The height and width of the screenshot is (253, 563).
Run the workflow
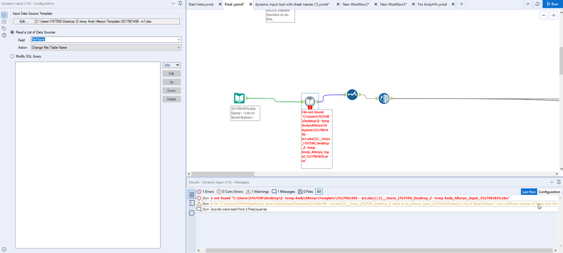coord(553,4)
